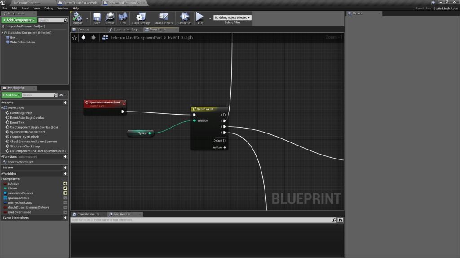Click the Browse magnifier icon
Image resolution: width=460 pixels, height=258 pixels.
[110, 17]
